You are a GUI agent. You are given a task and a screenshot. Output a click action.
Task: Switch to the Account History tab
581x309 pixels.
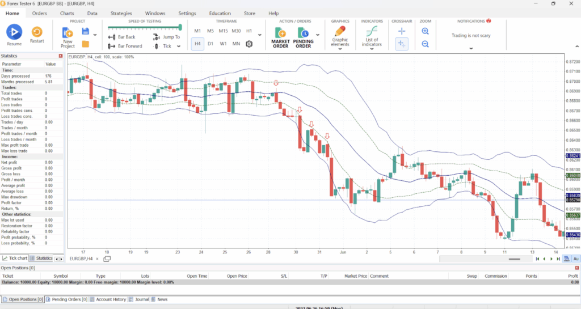coord(110,299)
